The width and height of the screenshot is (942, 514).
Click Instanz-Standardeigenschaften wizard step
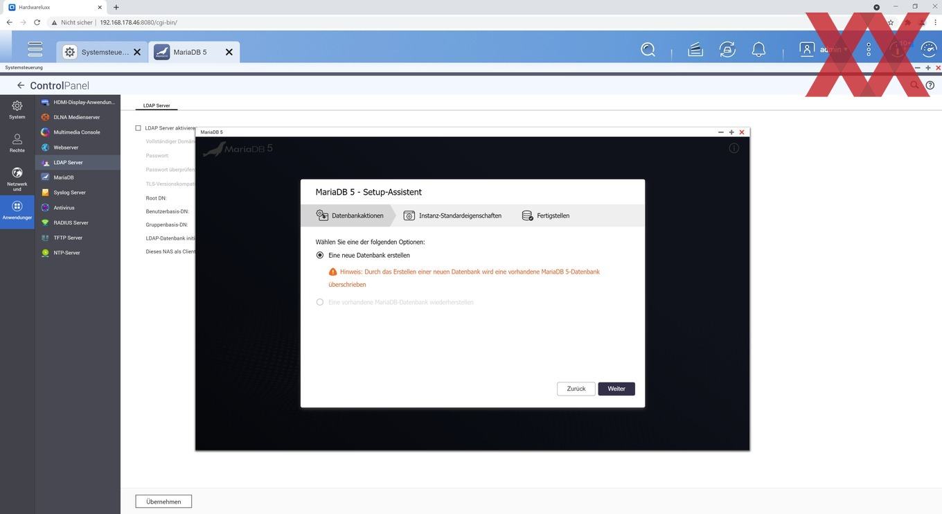tap(452, 215)
